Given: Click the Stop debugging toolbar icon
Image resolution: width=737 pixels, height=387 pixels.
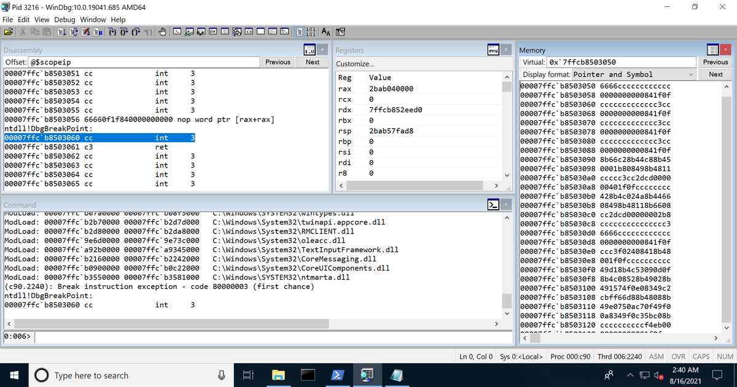Looking at the screenshot, I should point(85,31).
